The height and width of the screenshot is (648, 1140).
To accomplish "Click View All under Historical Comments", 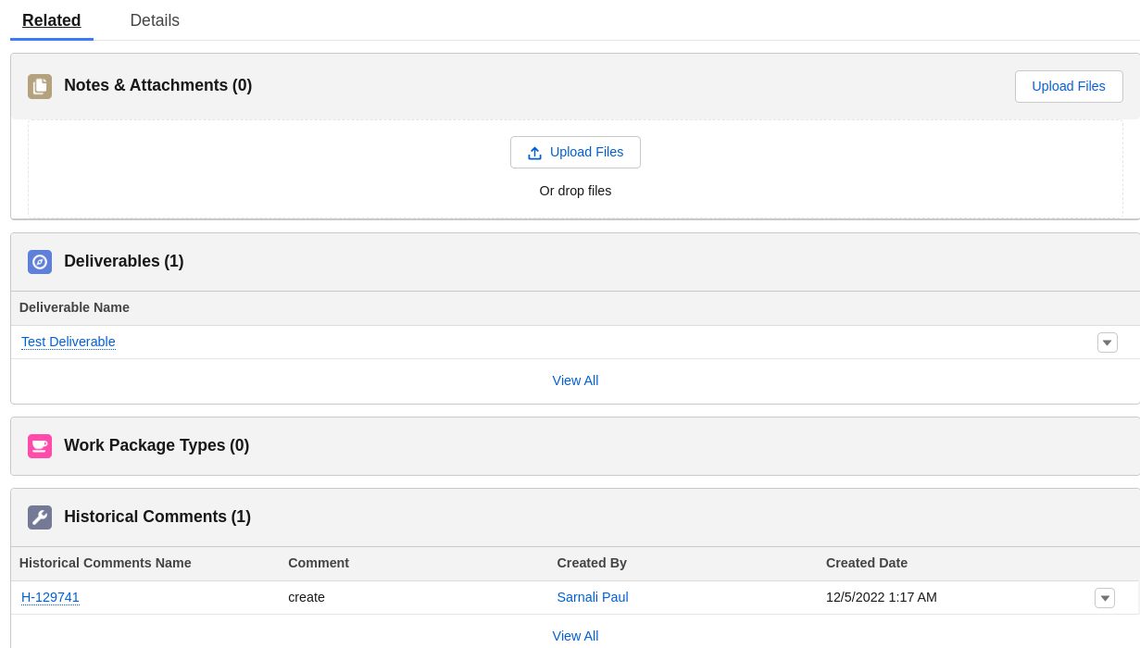I will click(x=575, y=636).
